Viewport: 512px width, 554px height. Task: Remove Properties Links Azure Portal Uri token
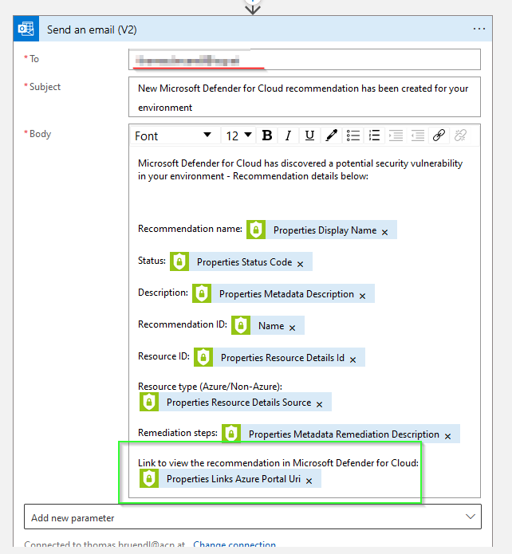click(309, 481)
